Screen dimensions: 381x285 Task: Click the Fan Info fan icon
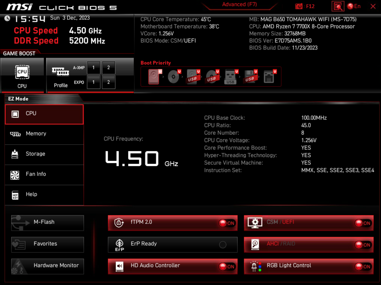pos(15,175)
